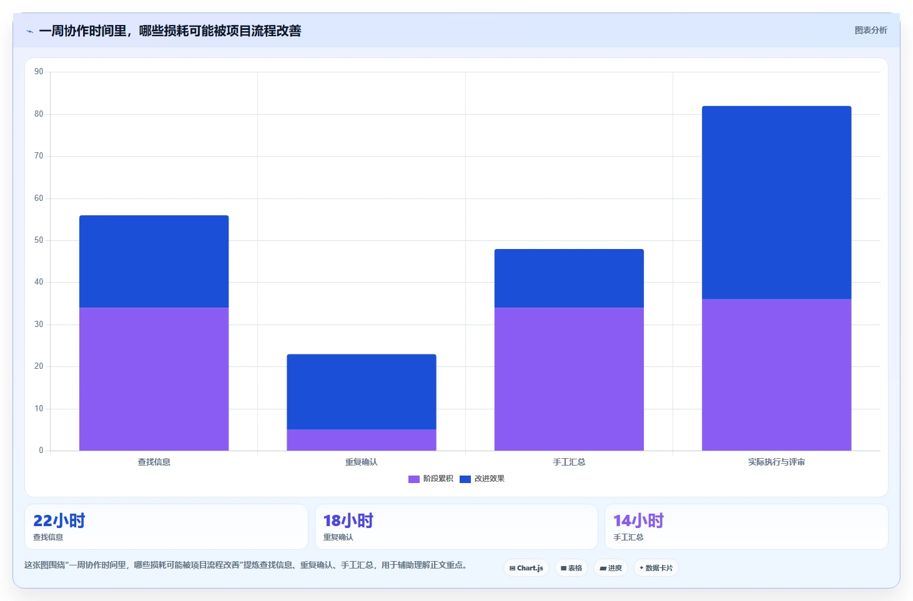Click the lightning icon beside the chart title
Screen dimensions: 913x601
29,31
